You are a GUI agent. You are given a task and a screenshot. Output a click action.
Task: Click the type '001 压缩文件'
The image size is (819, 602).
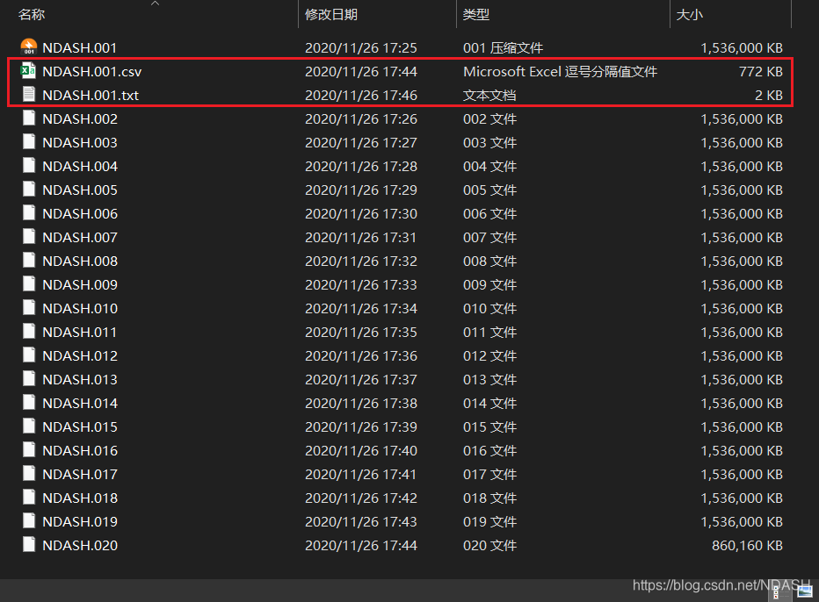503,48
